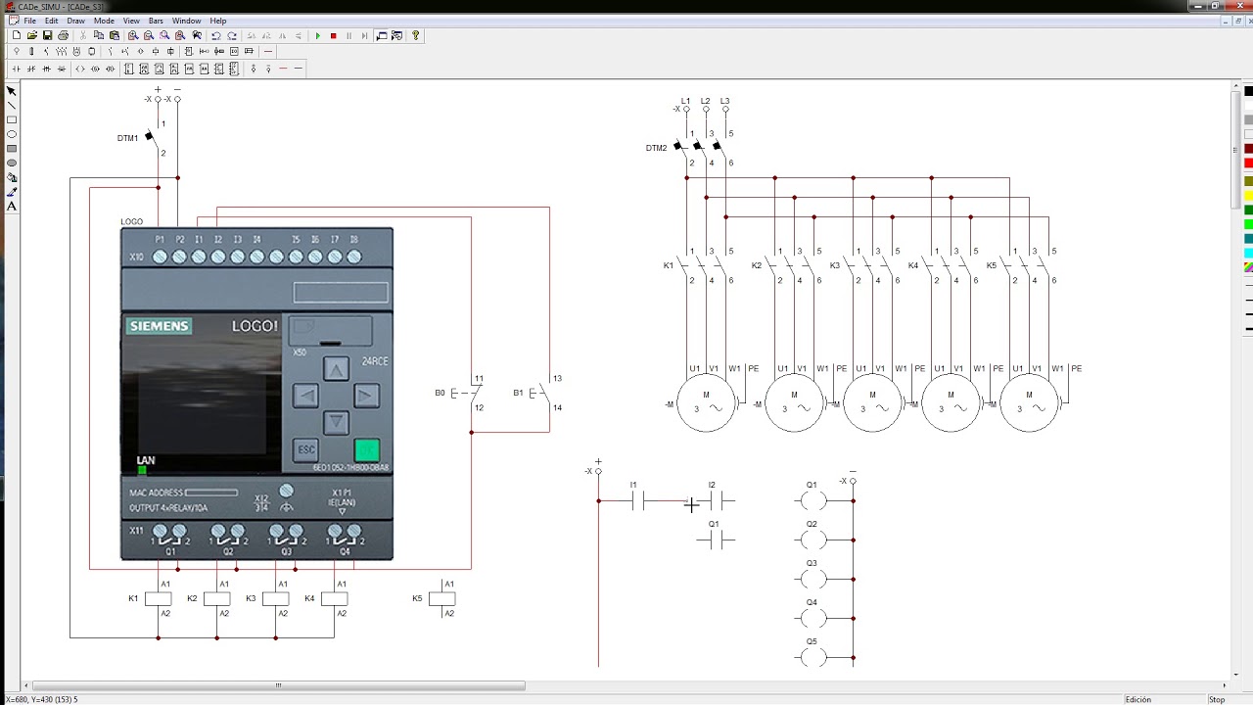Open a file using the folder icon

click(32, 35)
